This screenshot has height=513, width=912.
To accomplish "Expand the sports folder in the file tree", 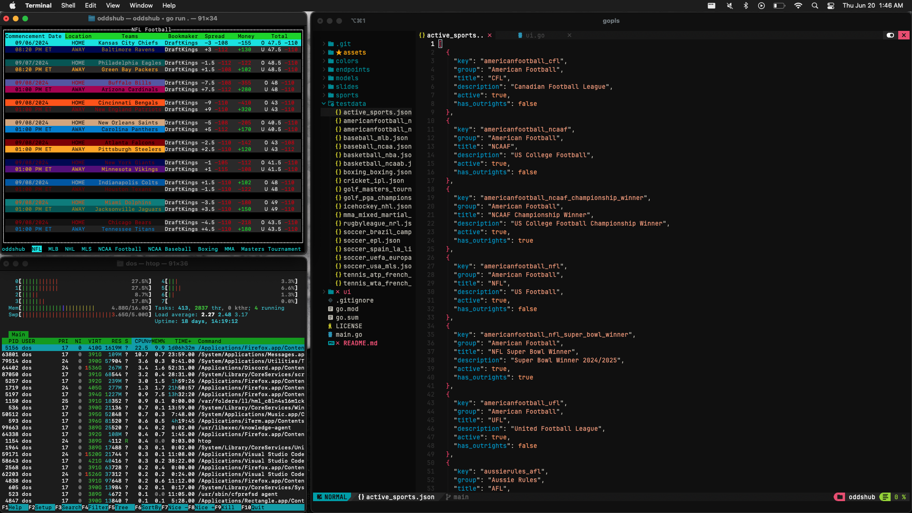I will [x=324, y=95].
